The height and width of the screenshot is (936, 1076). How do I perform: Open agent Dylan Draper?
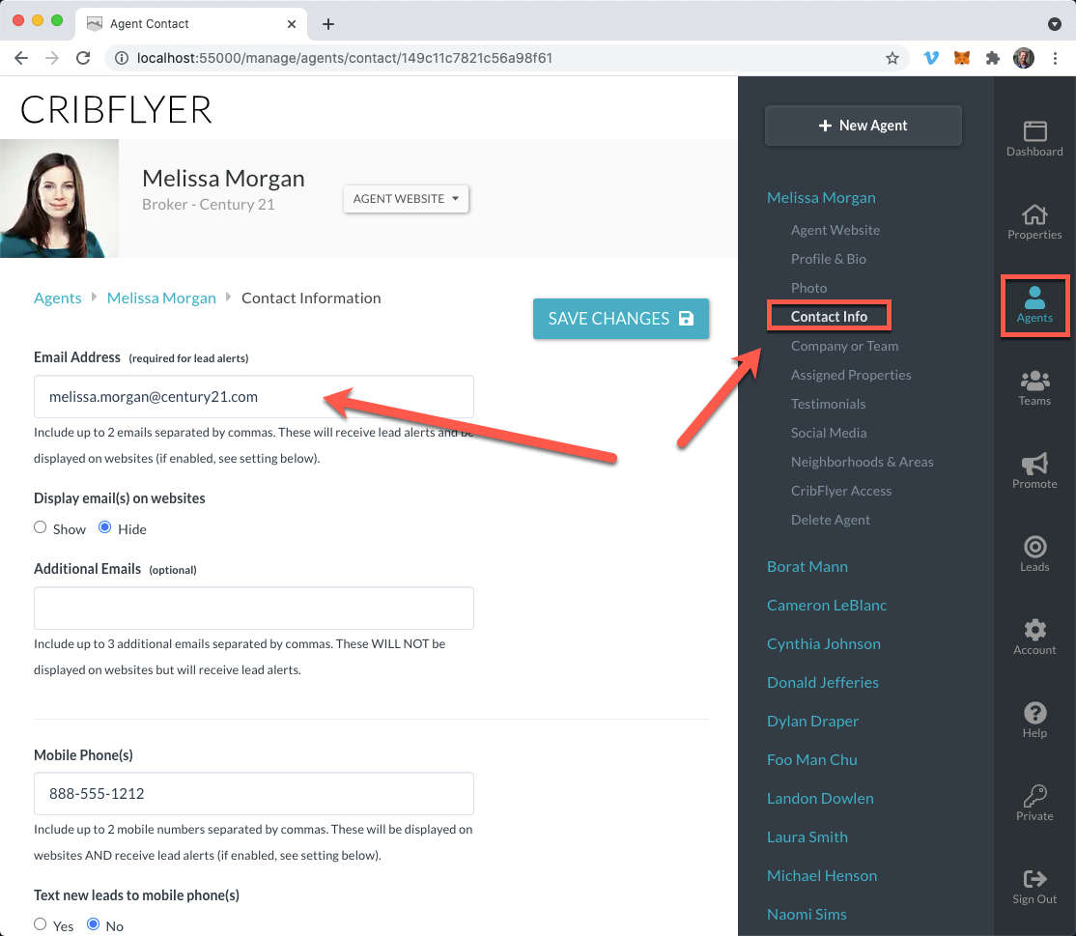tap(812, 721)
